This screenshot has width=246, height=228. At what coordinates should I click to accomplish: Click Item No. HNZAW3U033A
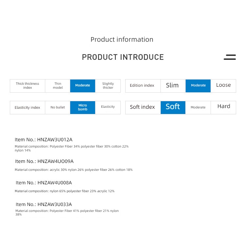coord(44,204)
